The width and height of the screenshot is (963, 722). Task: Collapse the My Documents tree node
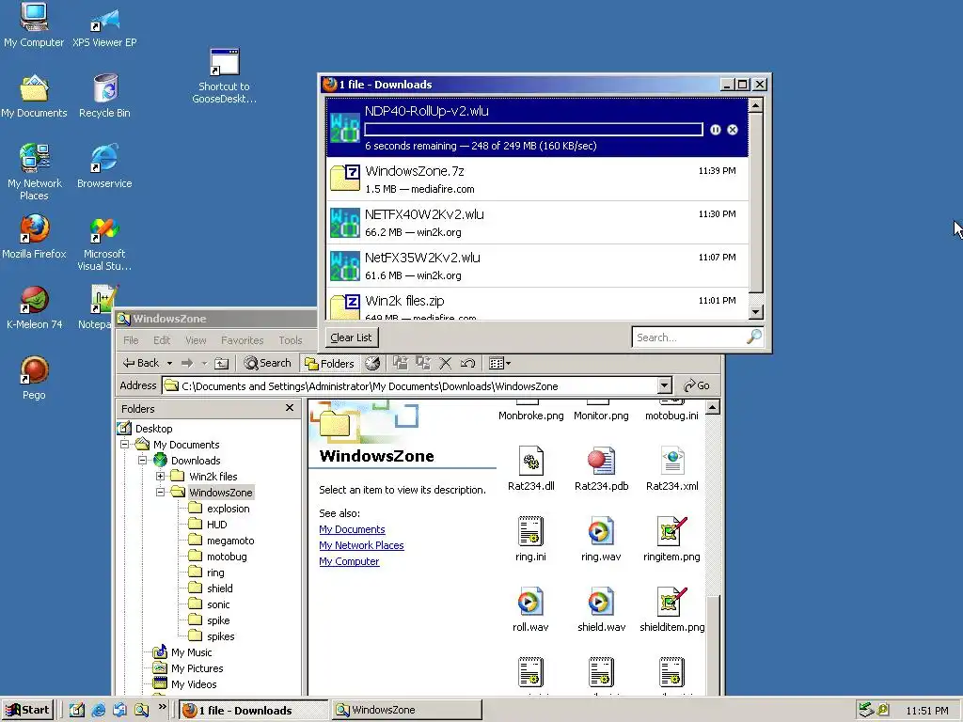click(x=125, y=444)
